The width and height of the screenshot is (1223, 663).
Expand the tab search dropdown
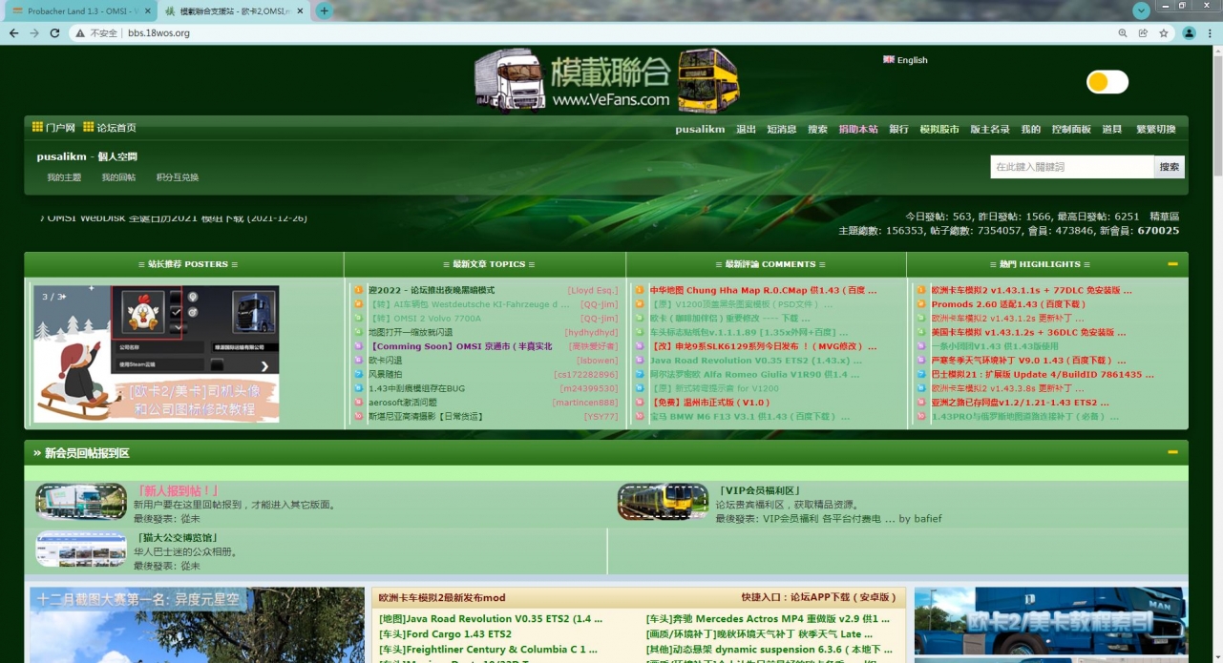[1141, 10]
